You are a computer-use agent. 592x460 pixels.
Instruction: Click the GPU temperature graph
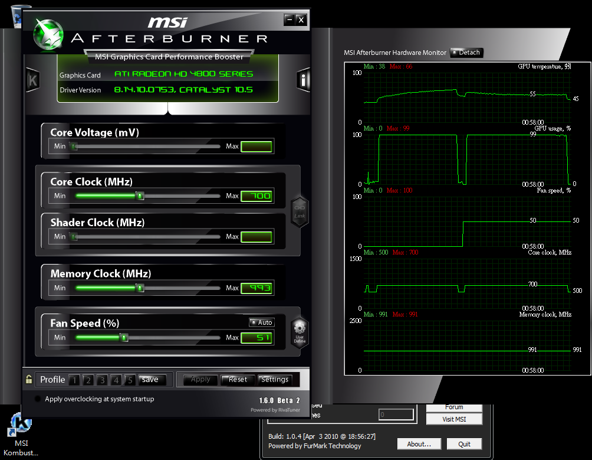pos(467,97)
